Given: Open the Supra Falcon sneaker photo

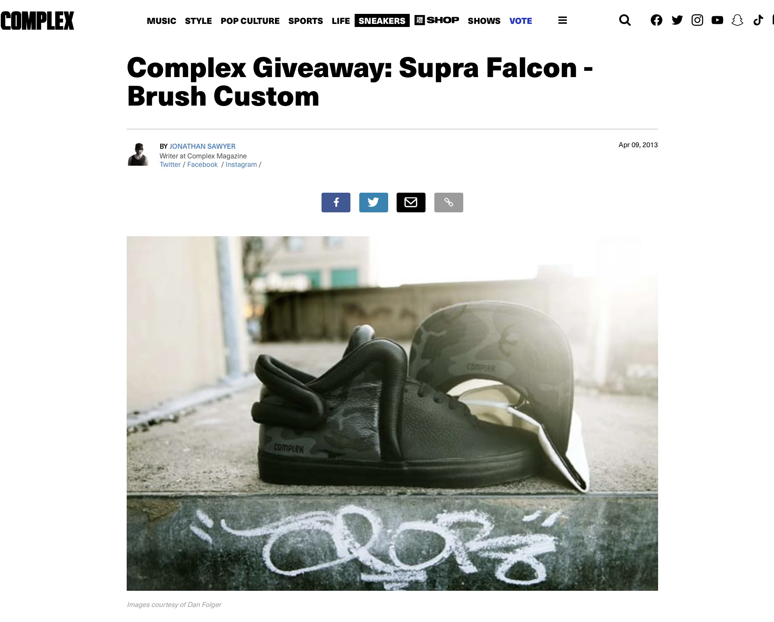Looking at the screenshot, I should (x=392, y=413).
